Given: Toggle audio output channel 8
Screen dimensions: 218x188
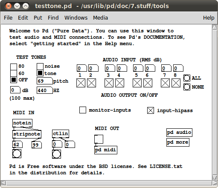Looking at the screenshot, I should (x=176, y=83).
